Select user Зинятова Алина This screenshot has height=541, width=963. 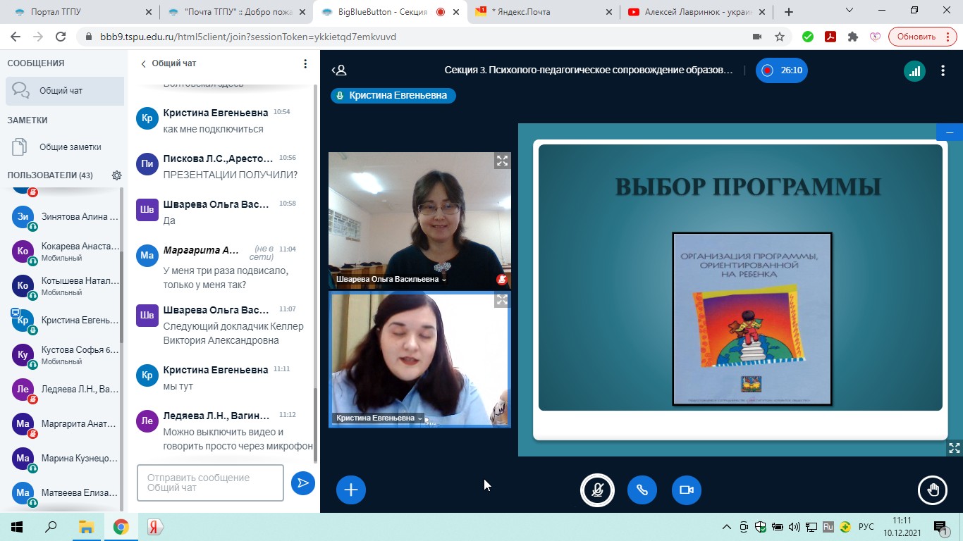click(x=65, y=217)
